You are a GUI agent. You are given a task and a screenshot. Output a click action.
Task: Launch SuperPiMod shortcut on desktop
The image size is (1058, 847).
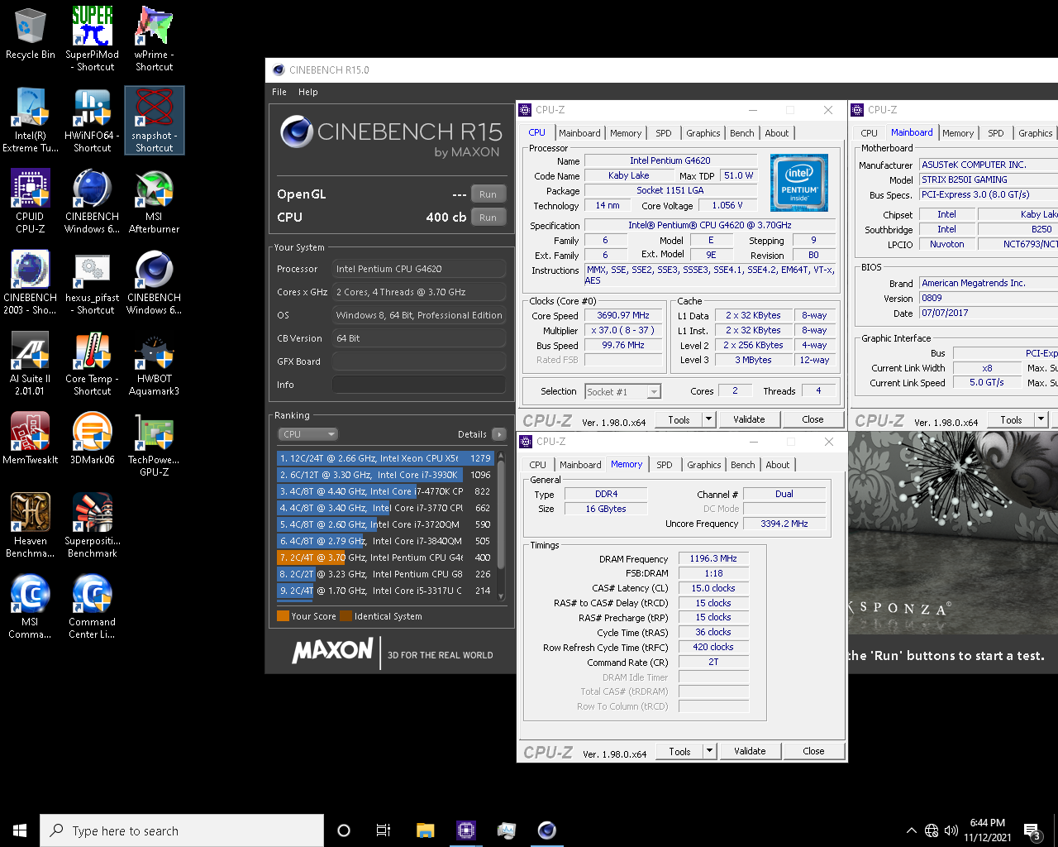click(92, 40)
